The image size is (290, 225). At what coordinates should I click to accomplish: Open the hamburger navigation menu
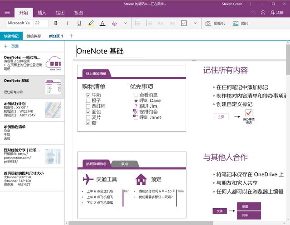point(7,13)
